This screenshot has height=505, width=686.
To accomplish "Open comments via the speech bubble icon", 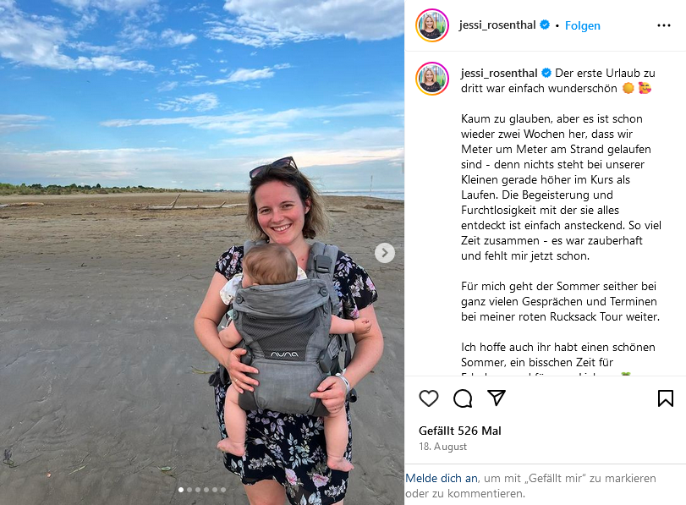I will tap(463, 398).
